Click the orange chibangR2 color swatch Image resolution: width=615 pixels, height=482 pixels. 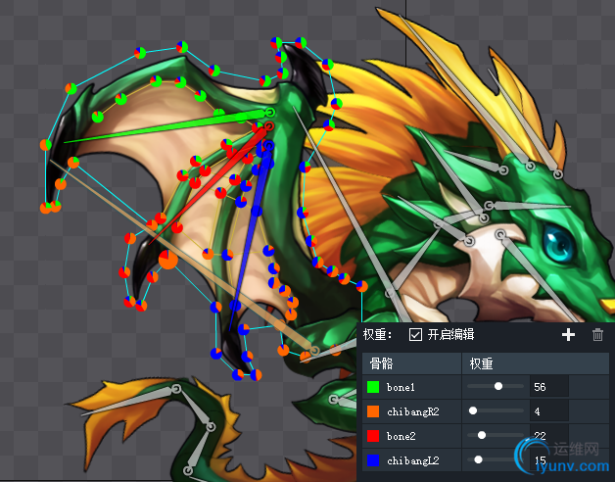pyautogui.click(x=373, y=411)
